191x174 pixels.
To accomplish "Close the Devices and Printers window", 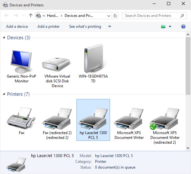I will coord(183,4).
